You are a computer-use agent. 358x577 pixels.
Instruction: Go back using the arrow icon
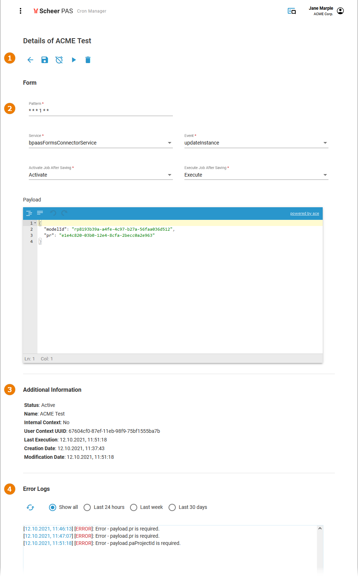[x=30, y=60]
